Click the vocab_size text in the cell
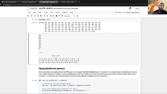167x94 pixels. click(56, 56)
